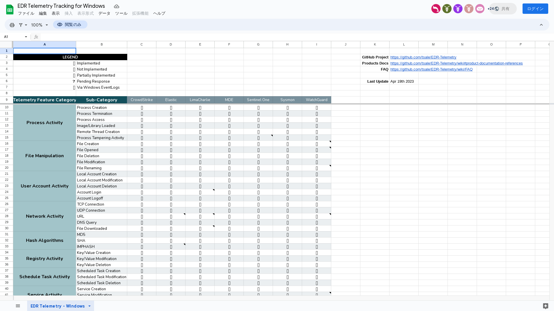Click the LEGEND header cell
Screen dimensions: 554x311
click(70, 57)
